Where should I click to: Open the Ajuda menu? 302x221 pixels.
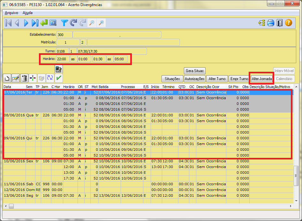[27, 13]
